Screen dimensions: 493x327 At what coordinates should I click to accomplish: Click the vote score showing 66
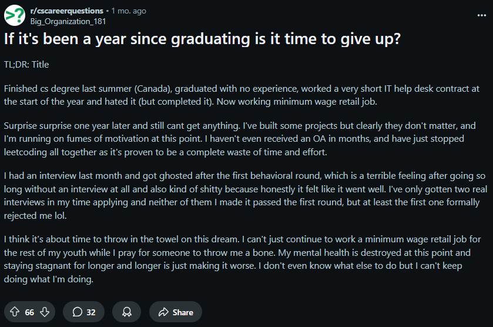pyautogui.click(x=29, y=312)
